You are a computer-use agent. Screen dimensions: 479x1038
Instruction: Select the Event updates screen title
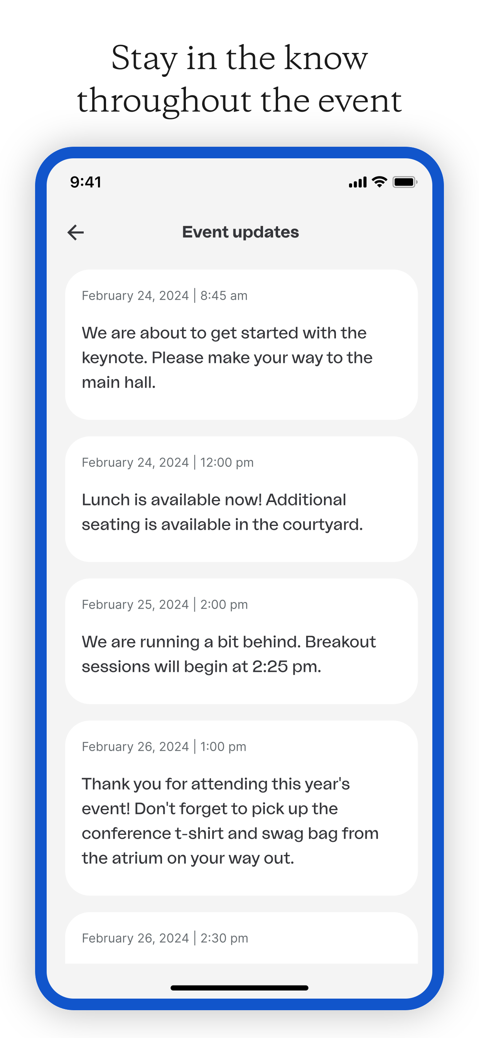[x=240, y=232]
